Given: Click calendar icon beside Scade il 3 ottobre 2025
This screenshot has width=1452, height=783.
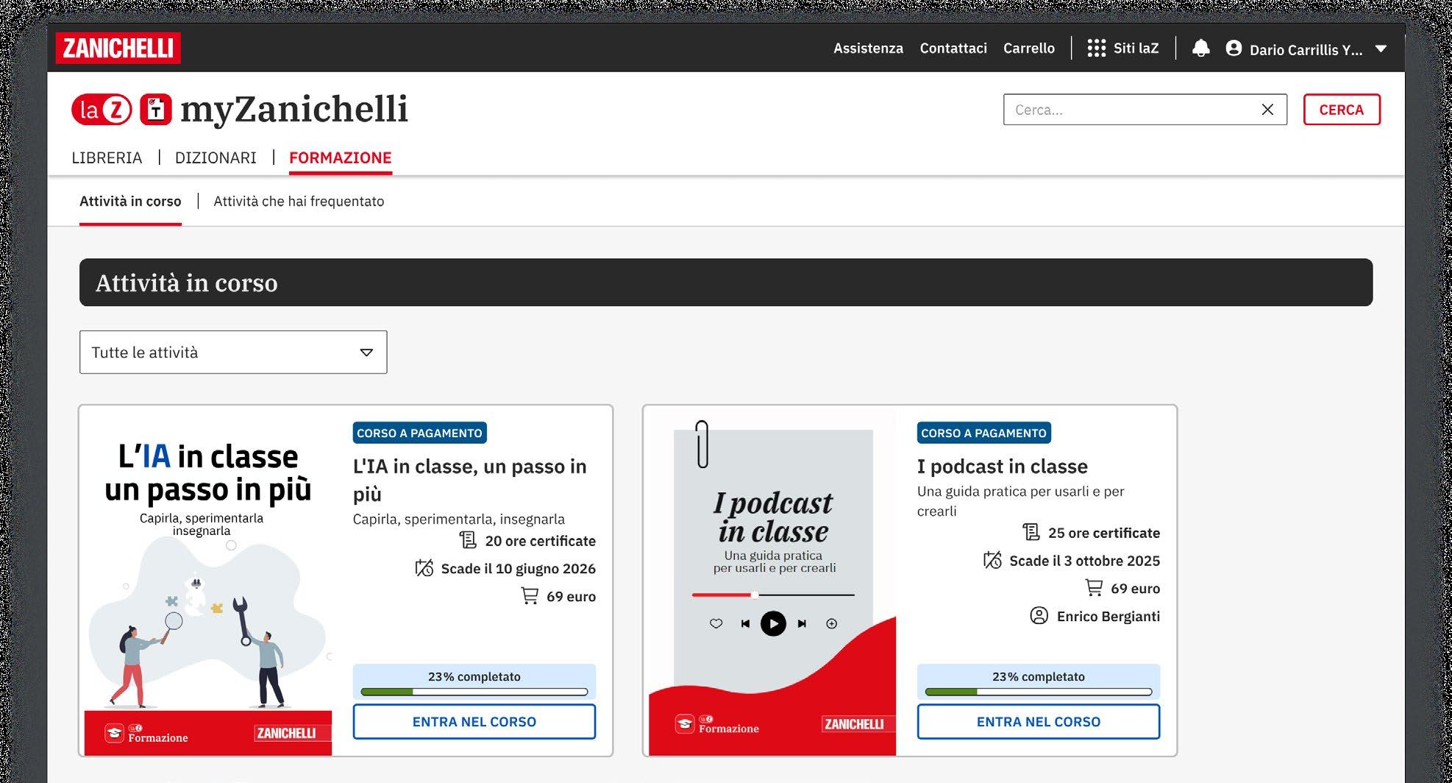Looking at the screenshot, I should 992,560.
